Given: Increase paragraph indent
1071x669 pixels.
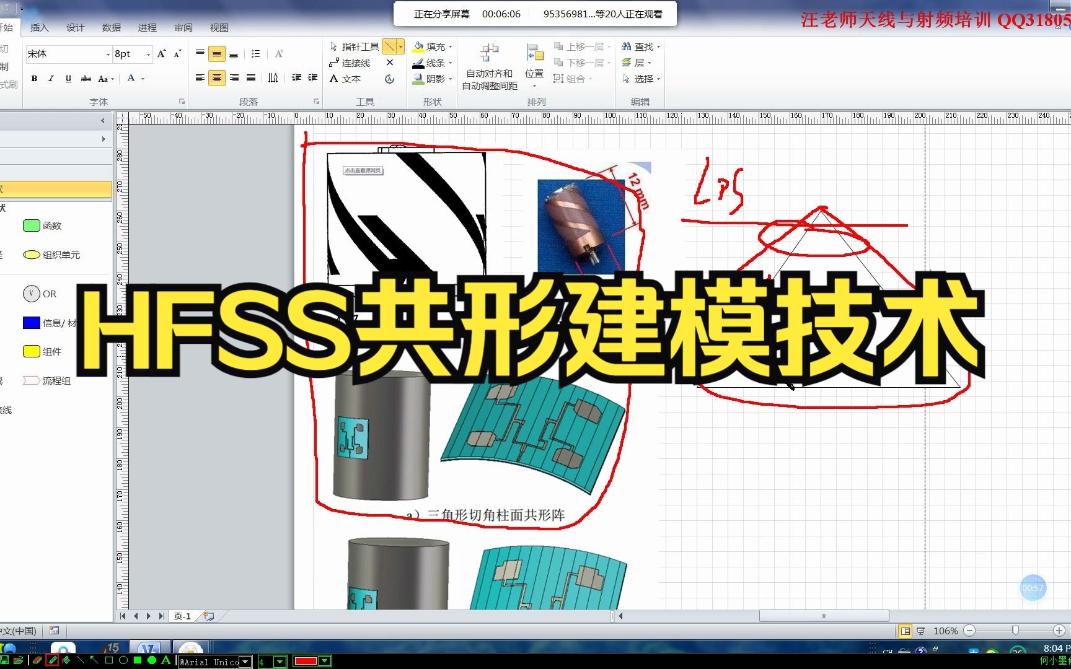Looking at the screenshot, I should pos(313,78).
